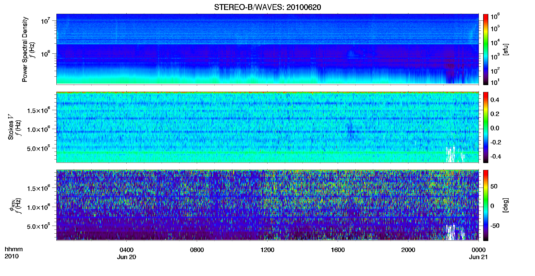Pick the degrees color bar of the φ RTN panel

click(486, 205)
